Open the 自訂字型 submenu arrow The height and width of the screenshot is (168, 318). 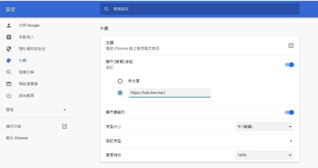(291, 141)
